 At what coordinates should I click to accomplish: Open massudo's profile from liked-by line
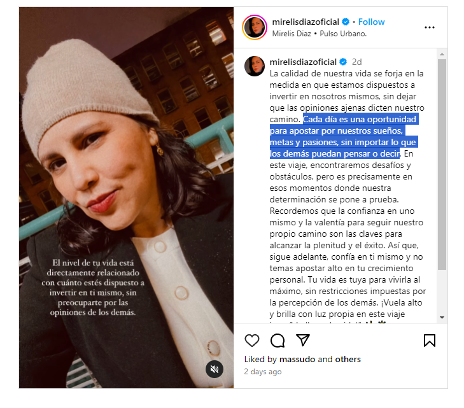[x=297, y=359]
